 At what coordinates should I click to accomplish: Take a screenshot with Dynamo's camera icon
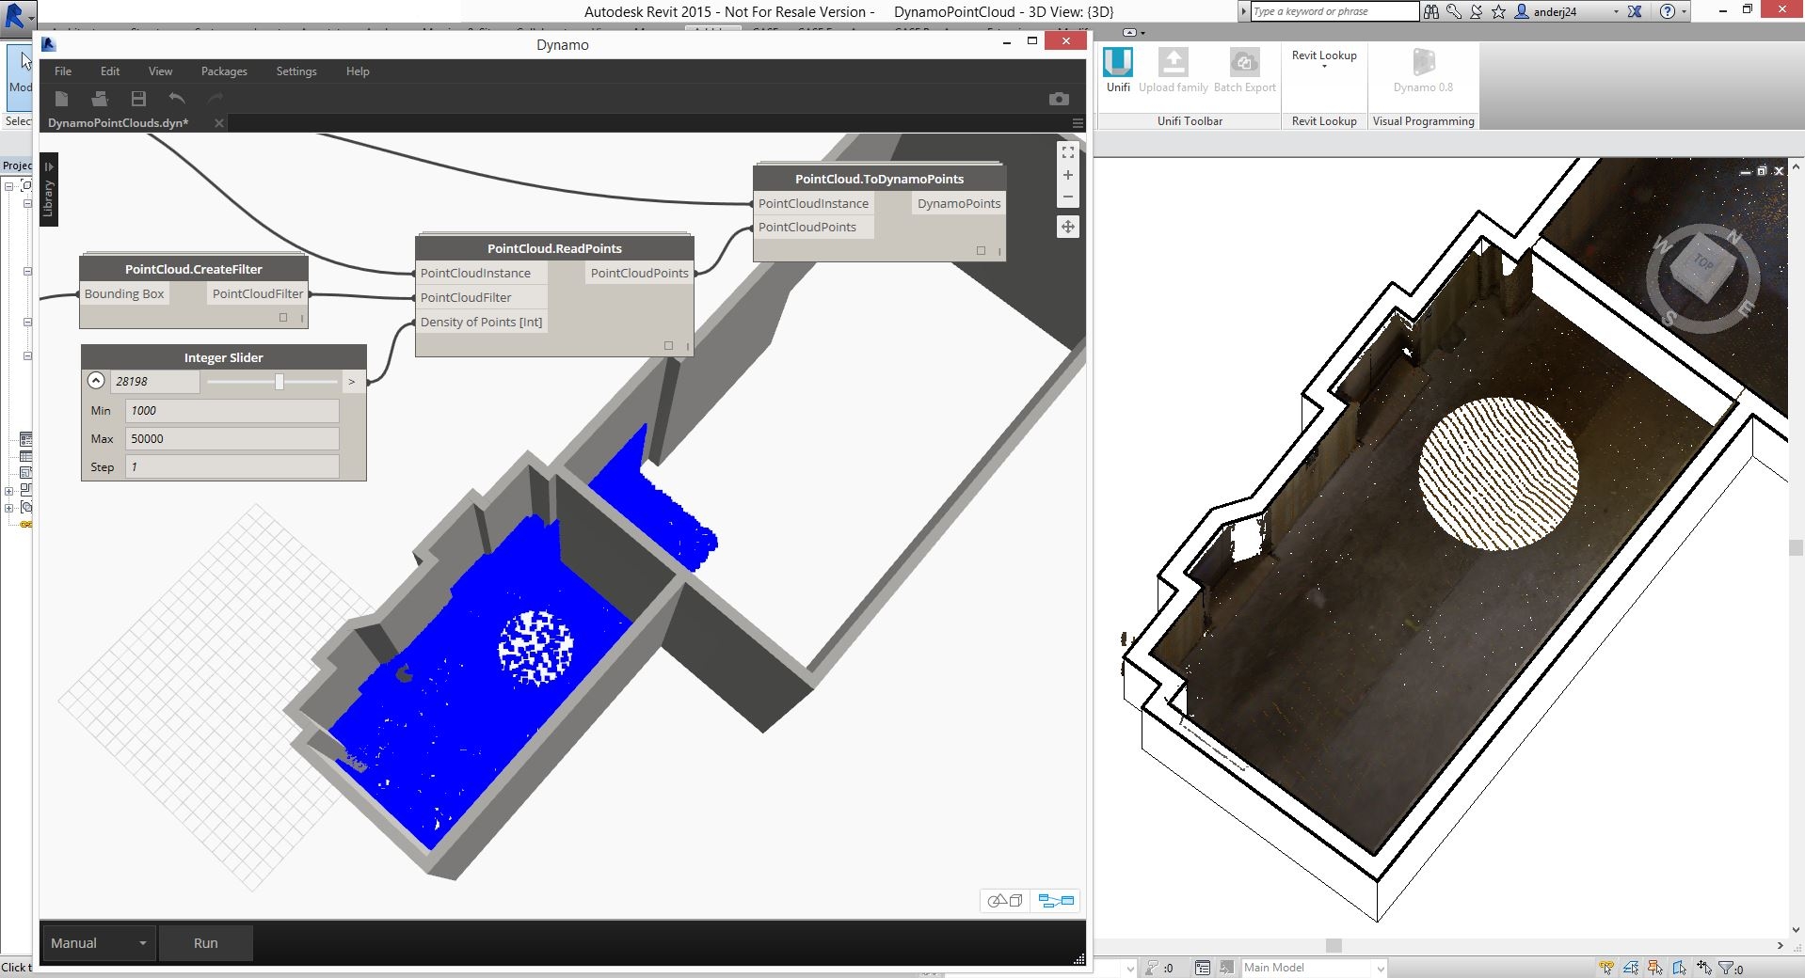[x=1059, y=99]
